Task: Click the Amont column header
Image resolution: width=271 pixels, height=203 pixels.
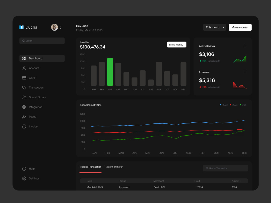Action: [x=235, y=181]
